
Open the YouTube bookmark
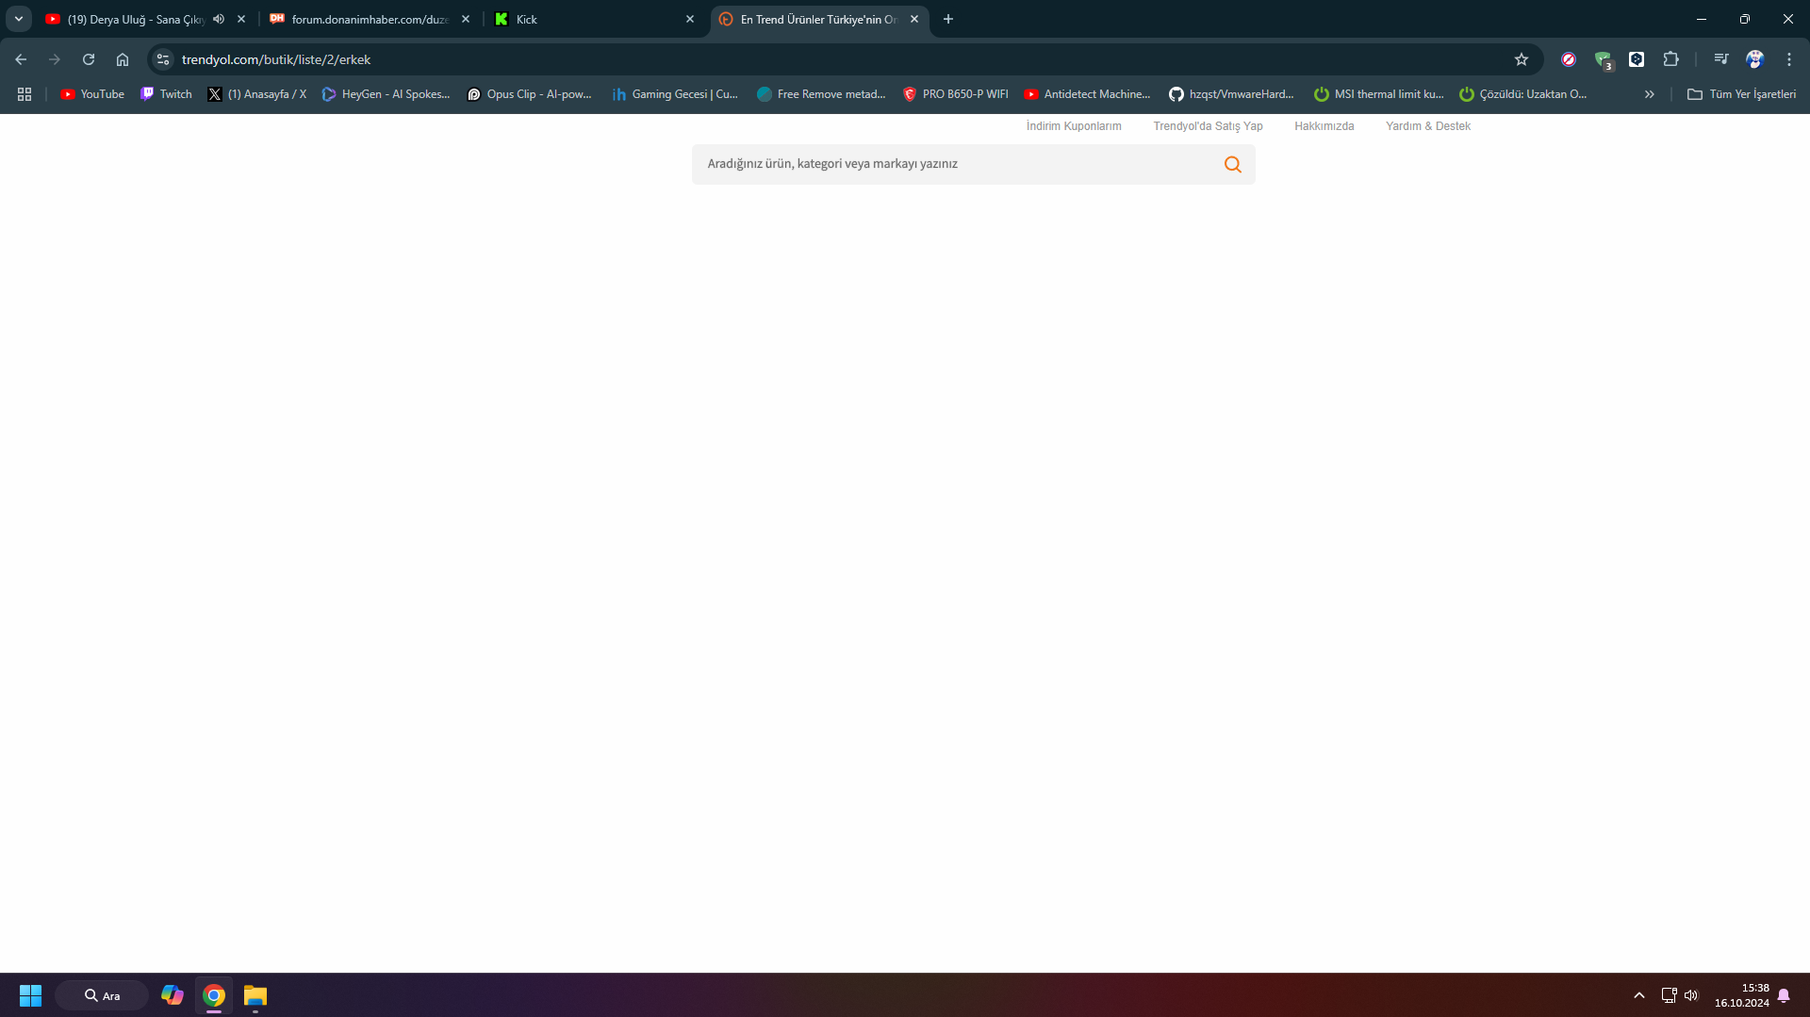[x=92, y=94]
